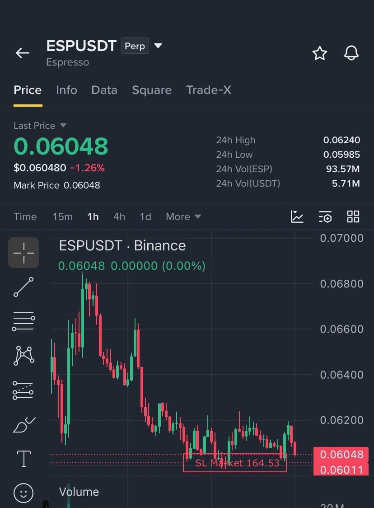Select the crosshair cursor tool
Screen dimensions: 374x508
23,253
